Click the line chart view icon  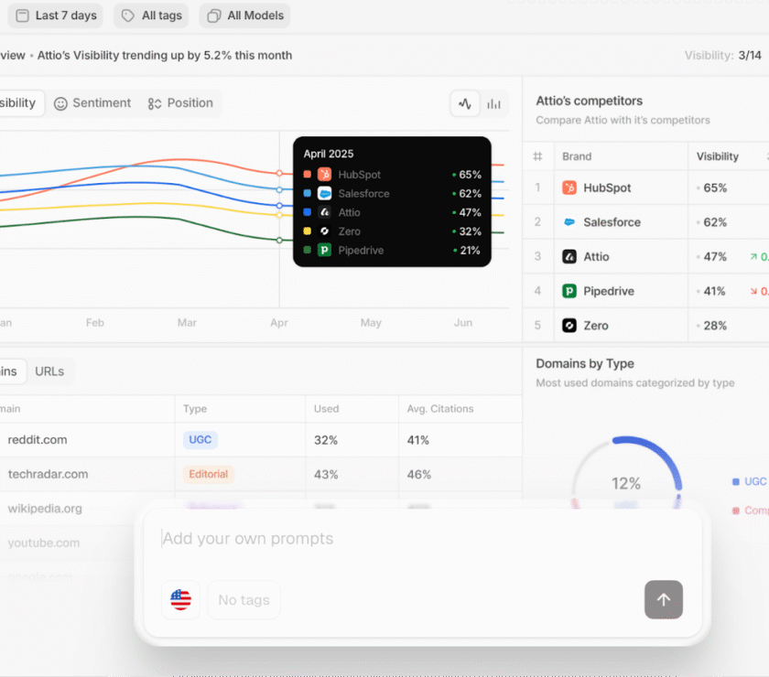(x=465, y=103)
